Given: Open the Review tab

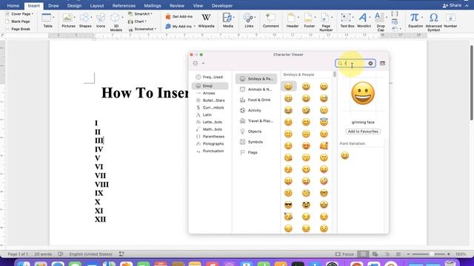Looking at the screenshot, I should coord(177,5).
